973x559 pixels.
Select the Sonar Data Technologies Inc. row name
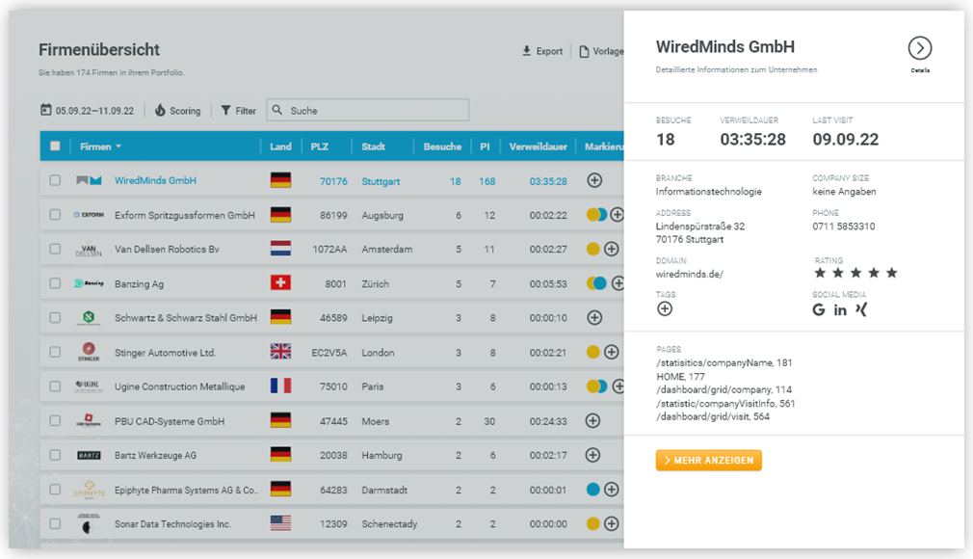[172, 524]
